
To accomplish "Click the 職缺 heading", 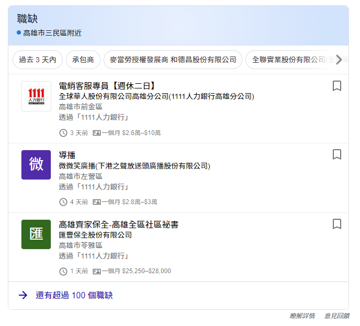I will coord(27,19).
